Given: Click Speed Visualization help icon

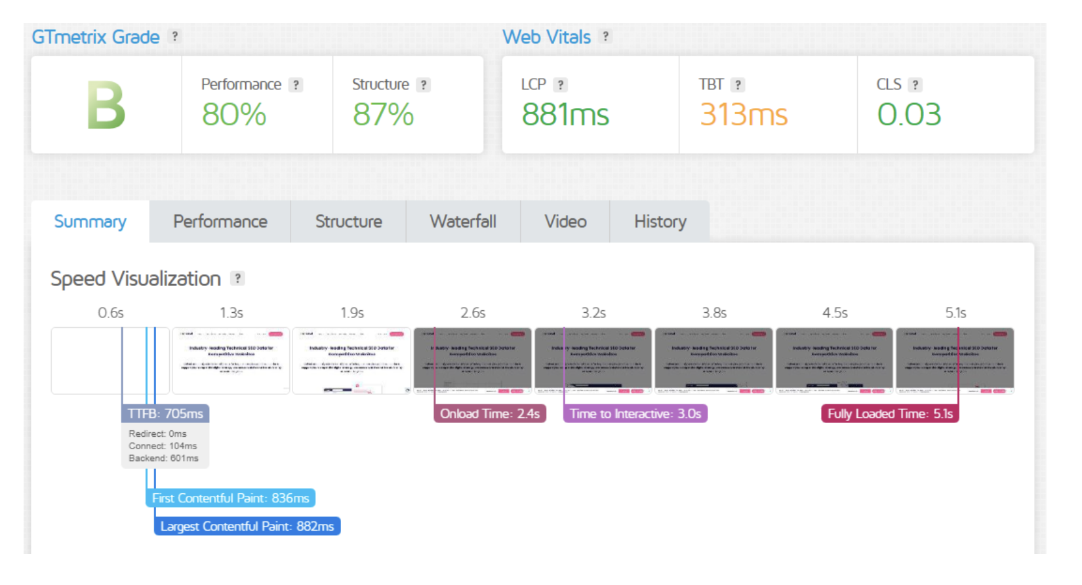Looking at the screenshot, I should [238, 279].
